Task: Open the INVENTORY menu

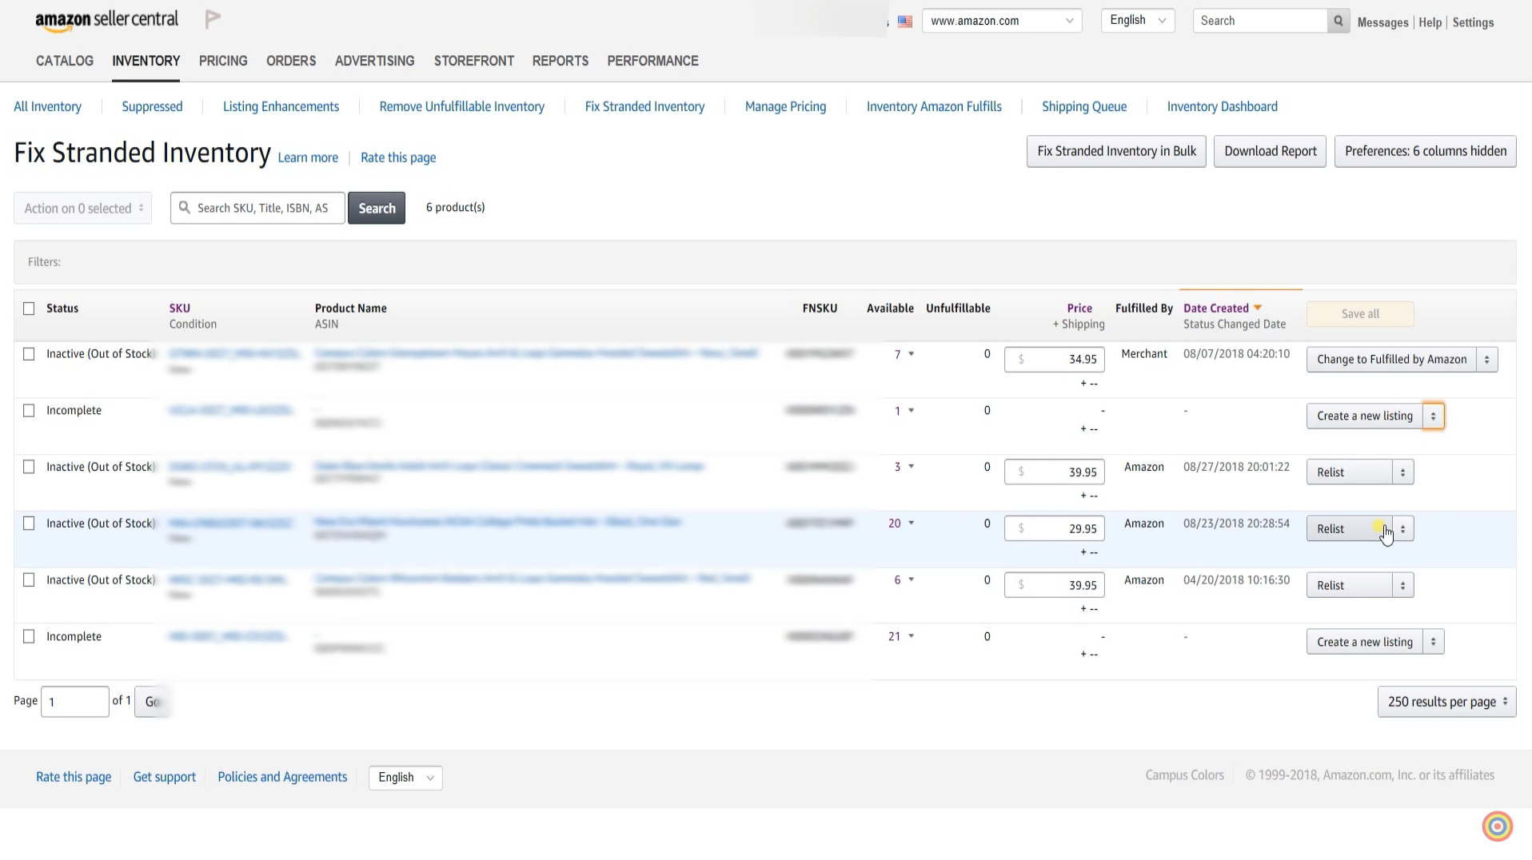Action: [146, 61]
